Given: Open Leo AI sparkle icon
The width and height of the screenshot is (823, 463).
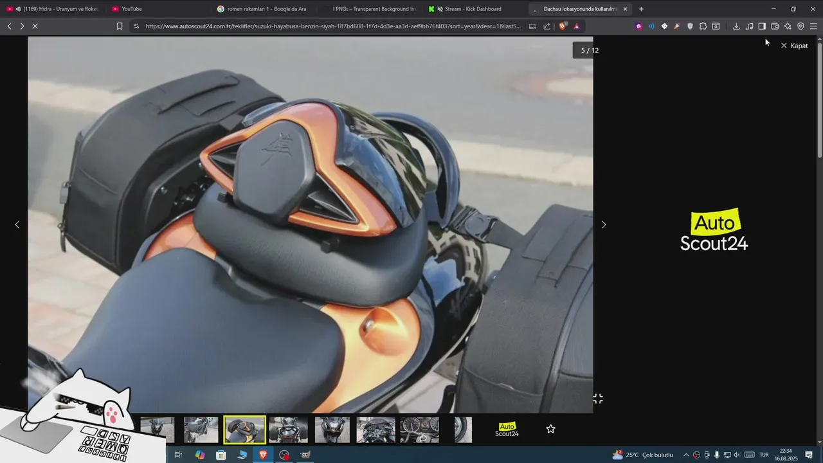Looking at the screenshot, I should 788,26.
